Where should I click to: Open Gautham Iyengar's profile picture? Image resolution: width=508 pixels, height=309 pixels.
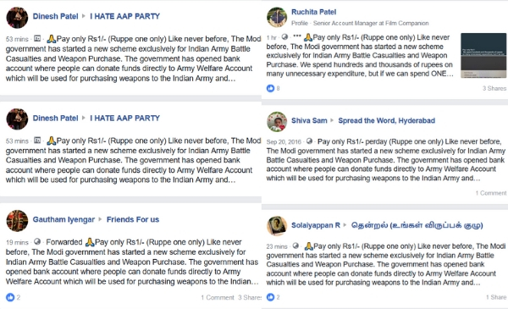pos(17,221)
